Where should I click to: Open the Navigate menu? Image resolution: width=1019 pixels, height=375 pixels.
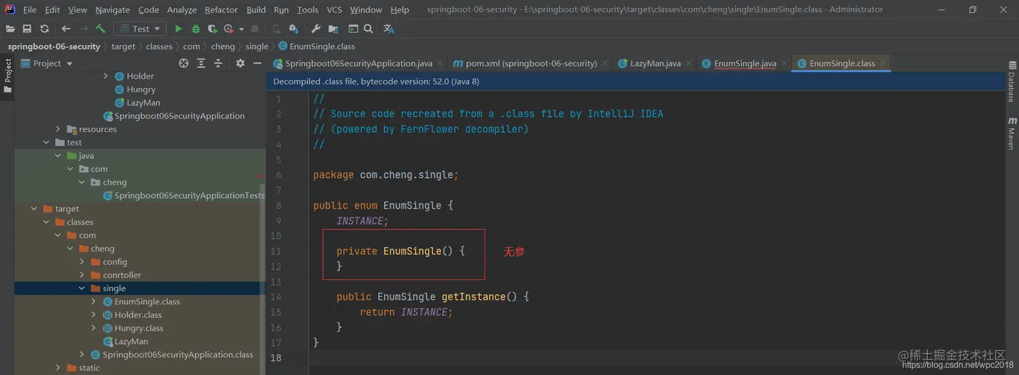tap(113, 9)
